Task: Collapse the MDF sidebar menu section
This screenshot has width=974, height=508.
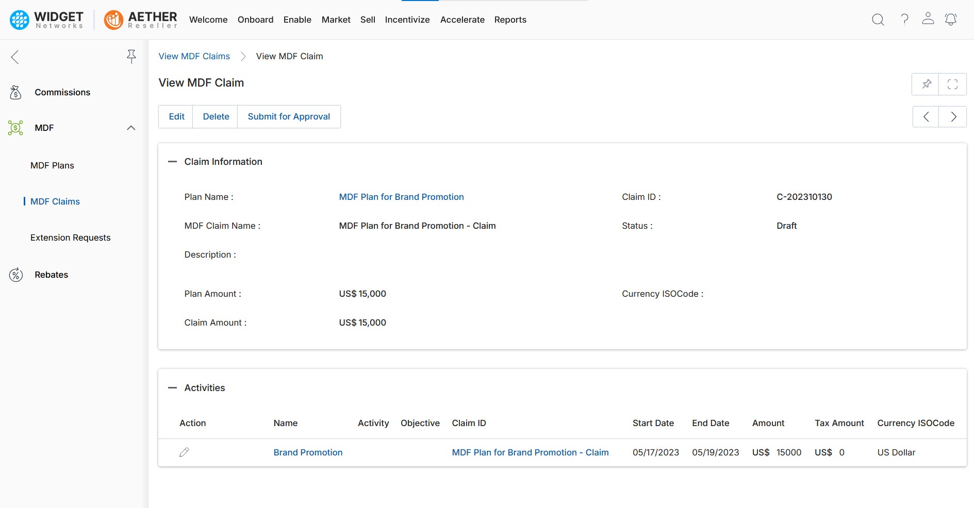Action: [x=131, y=128]
